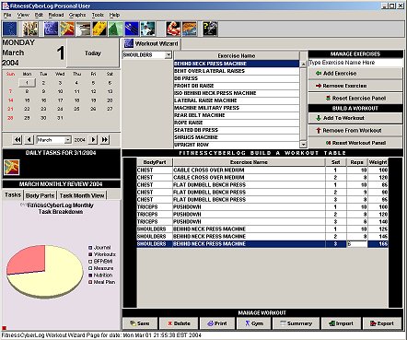Open the daily task icon under Daily Tasks
Image resolution: width=407 pixels, height=340 pixels.
[x=12, y=167]
